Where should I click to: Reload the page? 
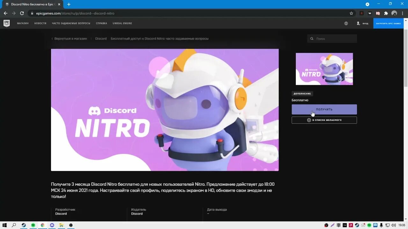point(22,13)
